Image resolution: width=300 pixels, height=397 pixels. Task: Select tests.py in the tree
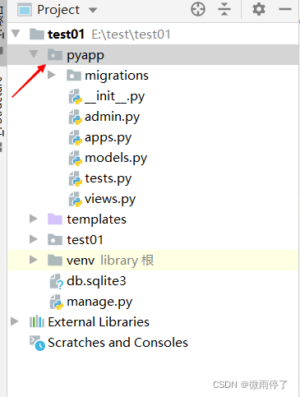click(108, 178)
